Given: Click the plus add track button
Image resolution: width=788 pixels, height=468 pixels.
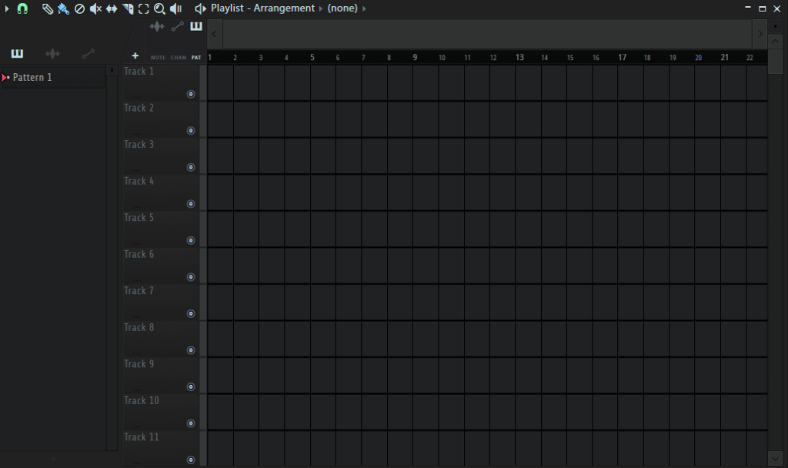Looking at the screenshot, I should pyautogui.click(x=135, y=55).
